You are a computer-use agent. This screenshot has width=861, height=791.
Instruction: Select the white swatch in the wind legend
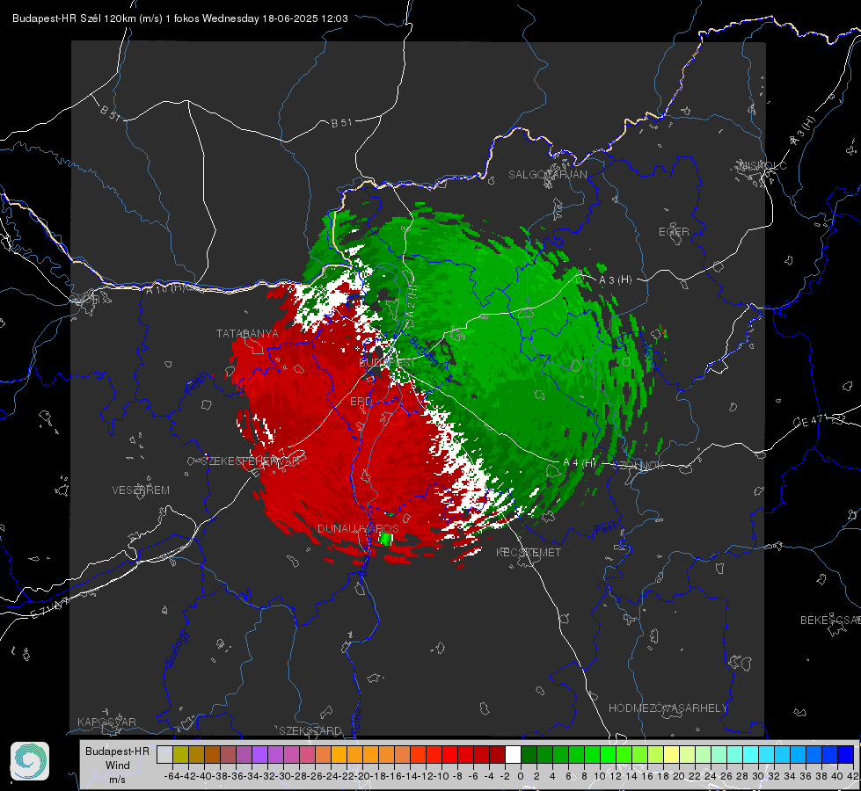pyautogui.click(x=513, y=754)
